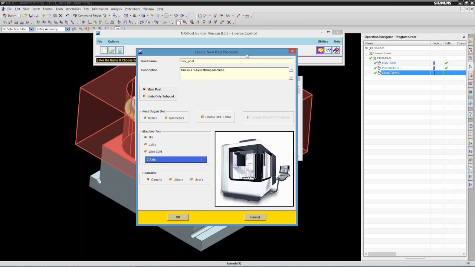Select the User's controller option
The height and width of the screenshot is (267, 475).
[191, 179]
